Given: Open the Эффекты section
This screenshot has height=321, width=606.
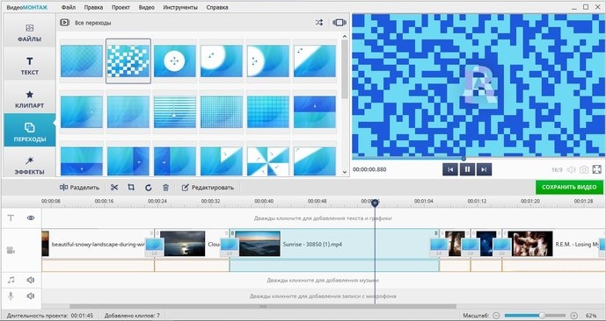Looking at the screenshot, I should 29,165.
